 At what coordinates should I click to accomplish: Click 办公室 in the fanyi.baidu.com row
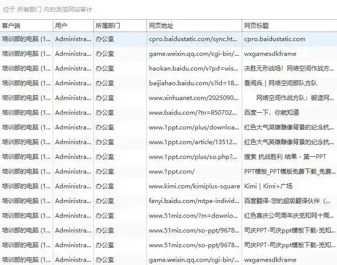[105, 201]
